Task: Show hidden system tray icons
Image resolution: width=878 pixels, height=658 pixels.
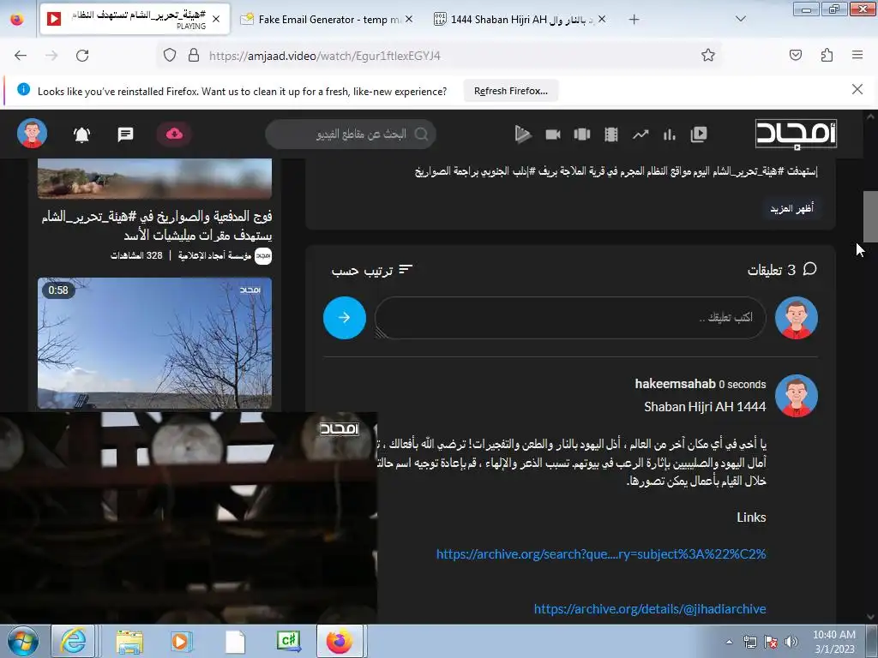Action: tap(729, 643)
